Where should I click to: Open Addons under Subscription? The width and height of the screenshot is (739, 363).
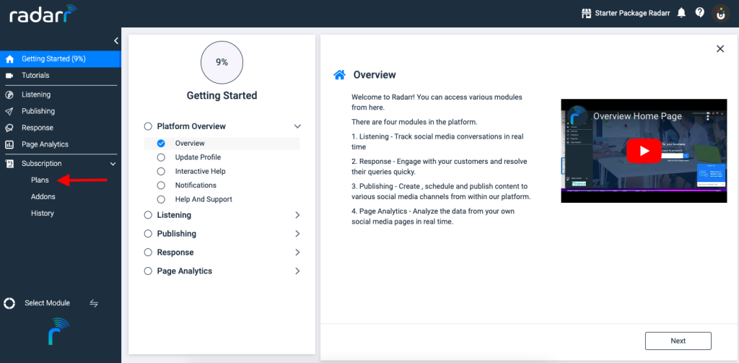[43, 196]
